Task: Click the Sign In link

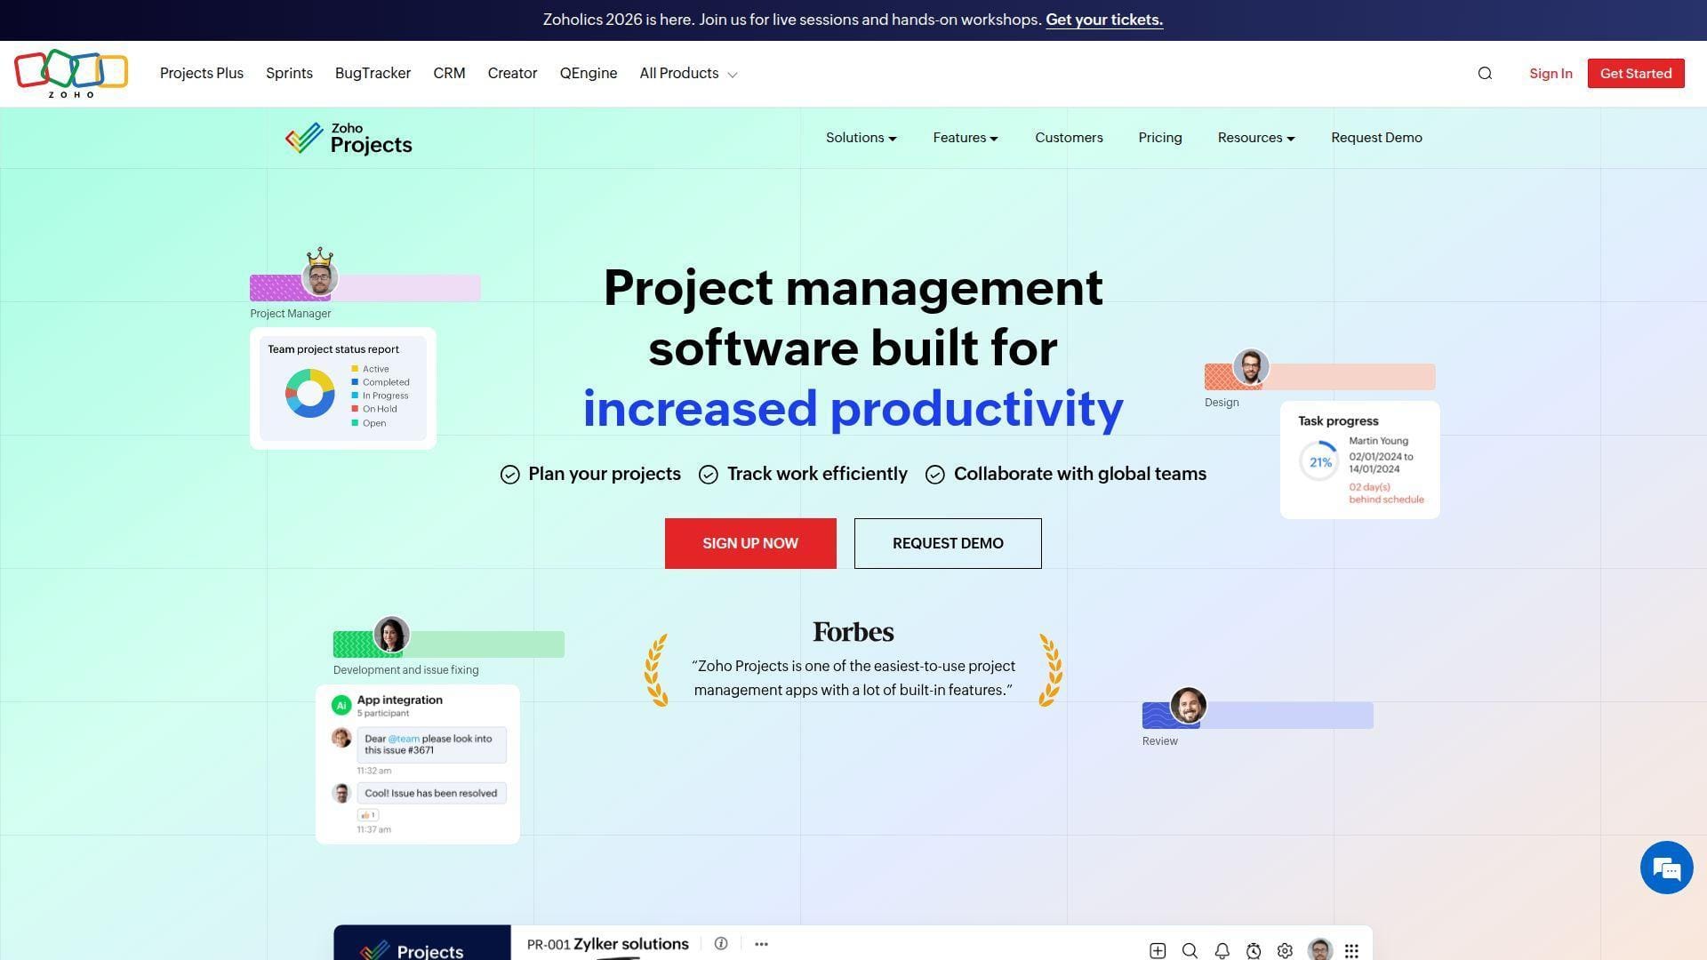Action: coord(1551,74)
